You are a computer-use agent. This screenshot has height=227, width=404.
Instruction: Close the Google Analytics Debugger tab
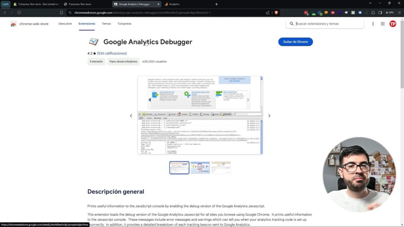tap(158, 4)
